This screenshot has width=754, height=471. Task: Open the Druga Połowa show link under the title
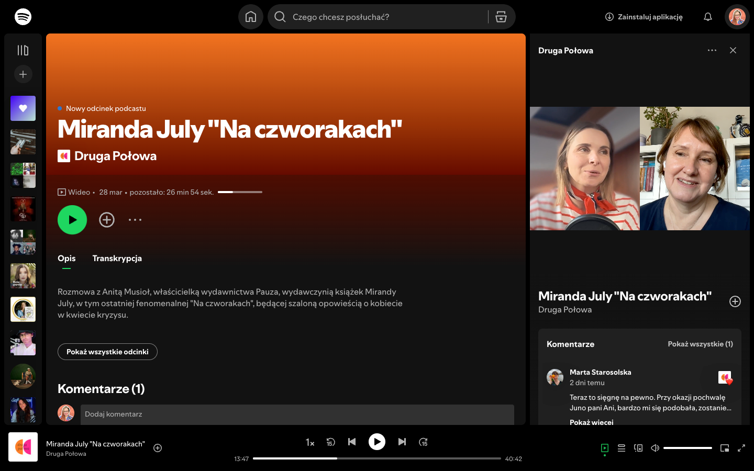click(115, 156)
